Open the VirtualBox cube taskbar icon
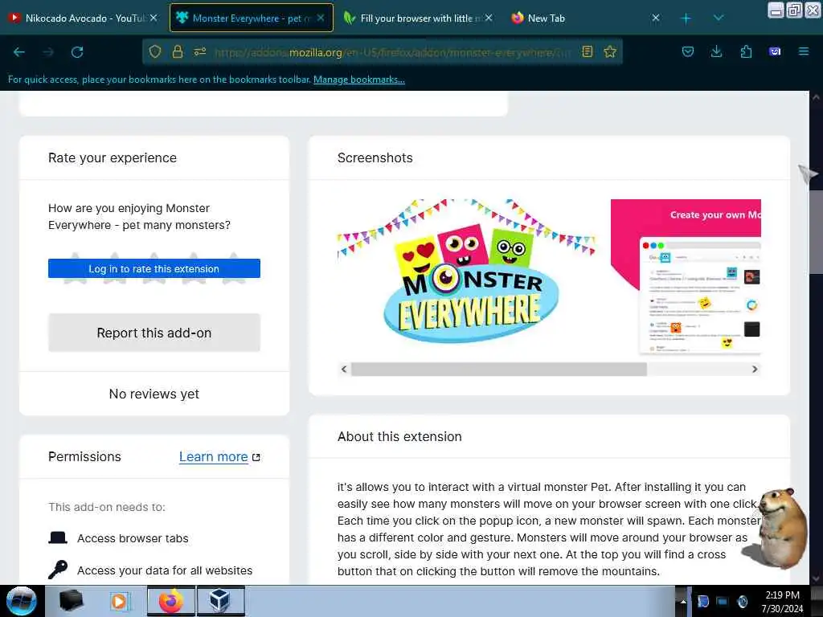Image resolution: width=823 pixels, height=617 pixels. pos(220,601)
